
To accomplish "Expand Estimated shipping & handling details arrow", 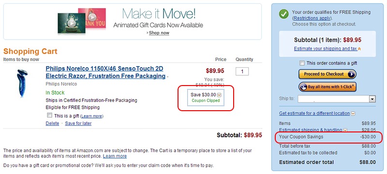I will 345,130.
